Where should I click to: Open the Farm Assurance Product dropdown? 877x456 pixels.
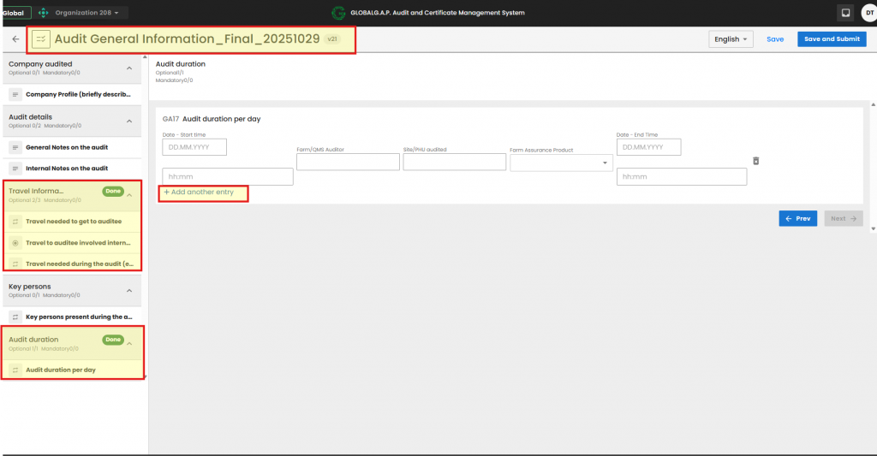(560, 163)
